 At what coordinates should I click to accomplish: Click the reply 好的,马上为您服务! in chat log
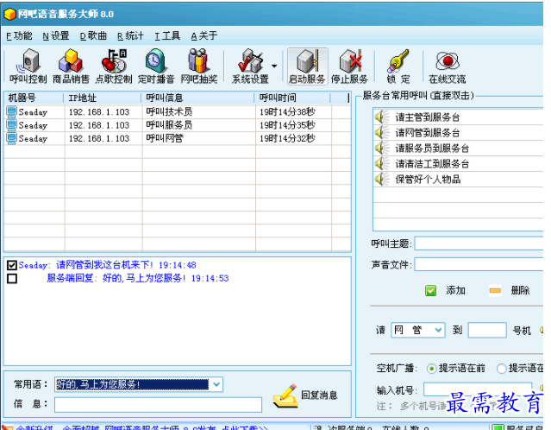tap(144, 278)
